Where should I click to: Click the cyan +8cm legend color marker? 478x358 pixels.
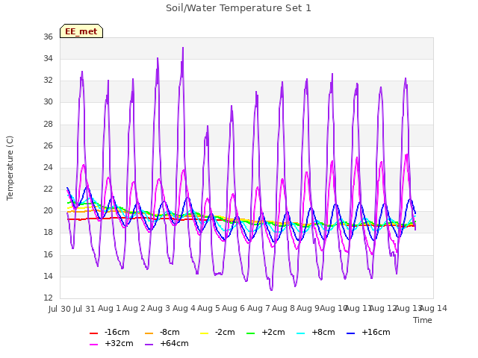[300, 333]
